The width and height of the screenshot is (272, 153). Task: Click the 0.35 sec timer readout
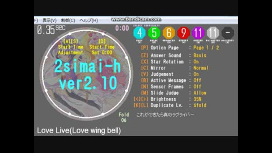pyautogui.click(x=51, y=30)
